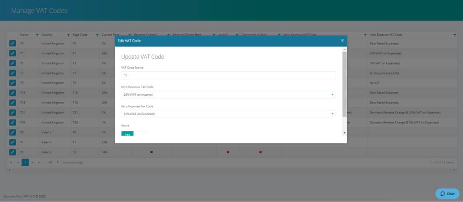Image resolution: width=463 pixels, height=202 pixels.
Task: Open the edit icon for T0 Ireland
Action: (x=12, y=132)
